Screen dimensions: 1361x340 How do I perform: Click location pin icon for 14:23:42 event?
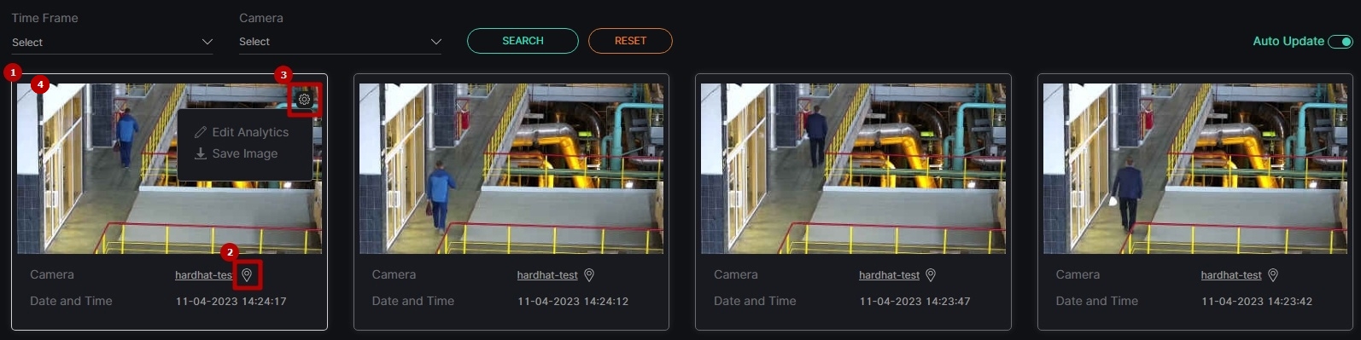point(1273,275)
